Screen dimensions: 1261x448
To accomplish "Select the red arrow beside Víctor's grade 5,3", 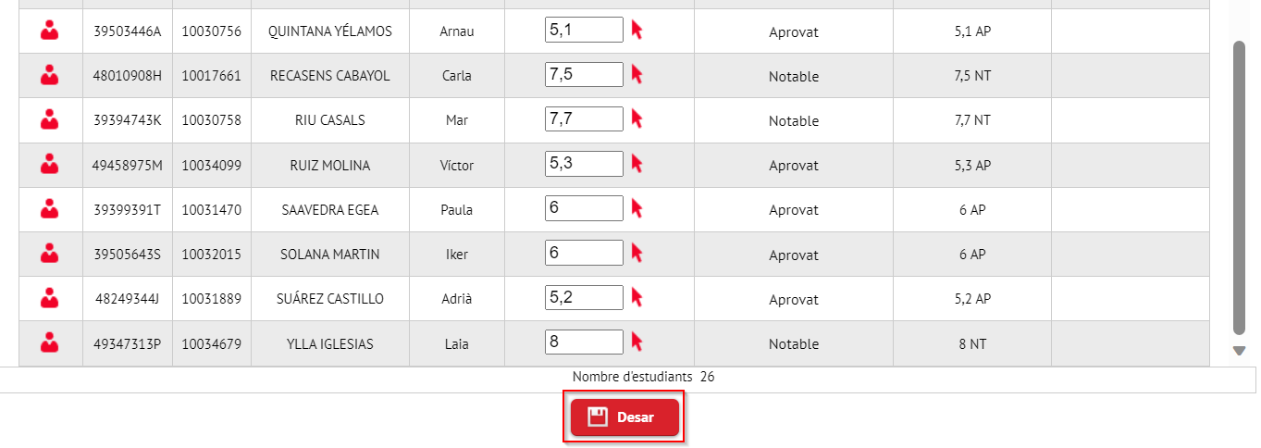I will (637, 163).
